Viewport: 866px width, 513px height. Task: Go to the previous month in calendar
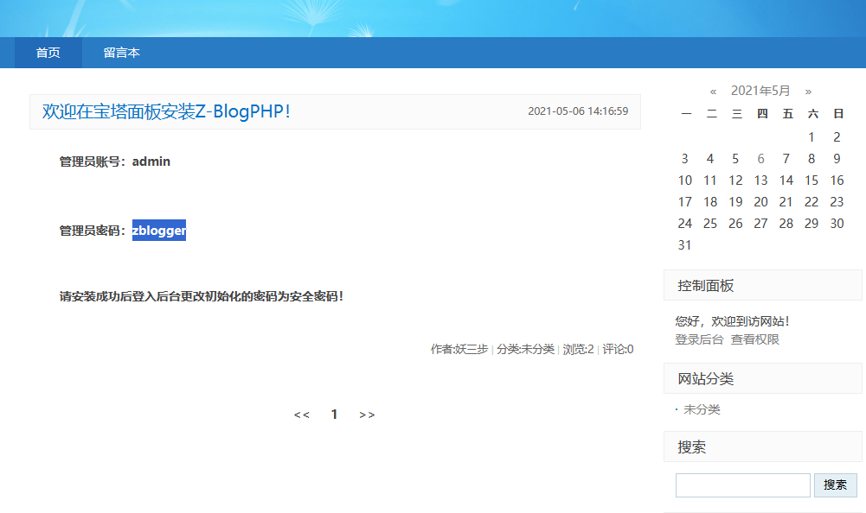tap(713, 91)
